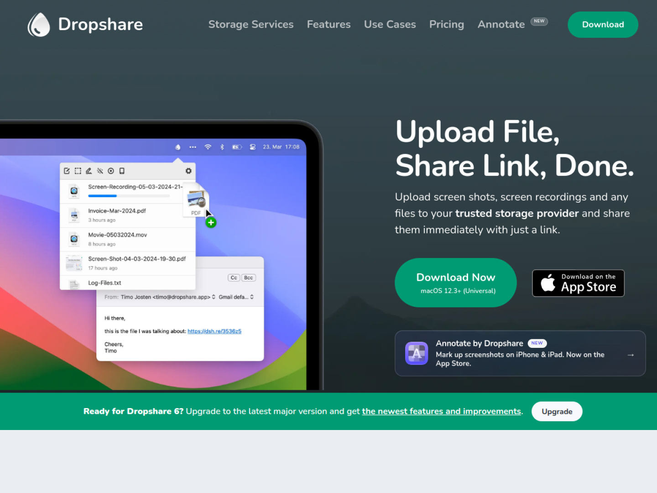Click the compose note icon in Dropshare popup
This screenshot has width=657, height=493.
(x=67, y=171)
